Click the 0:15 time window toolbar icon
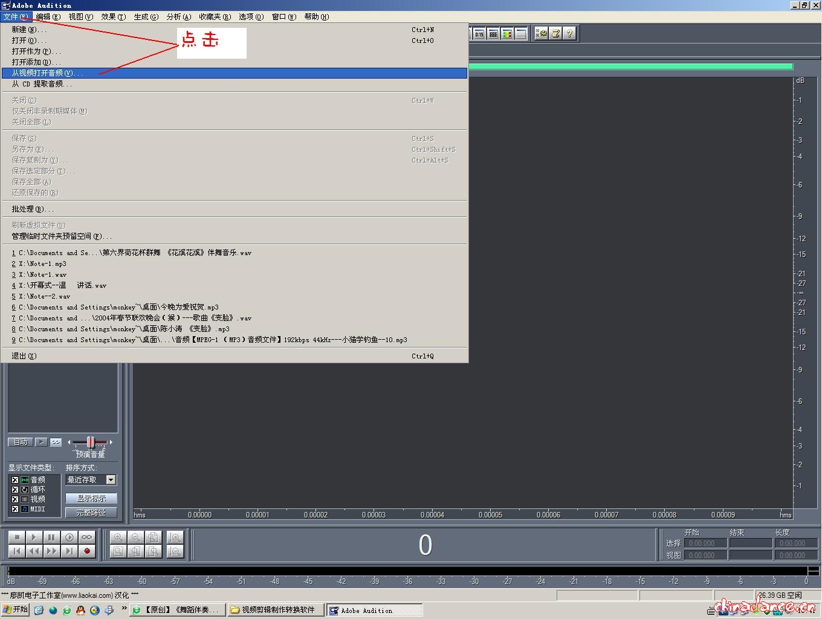This screenshot has height=619, width=822. click(479, 34)
